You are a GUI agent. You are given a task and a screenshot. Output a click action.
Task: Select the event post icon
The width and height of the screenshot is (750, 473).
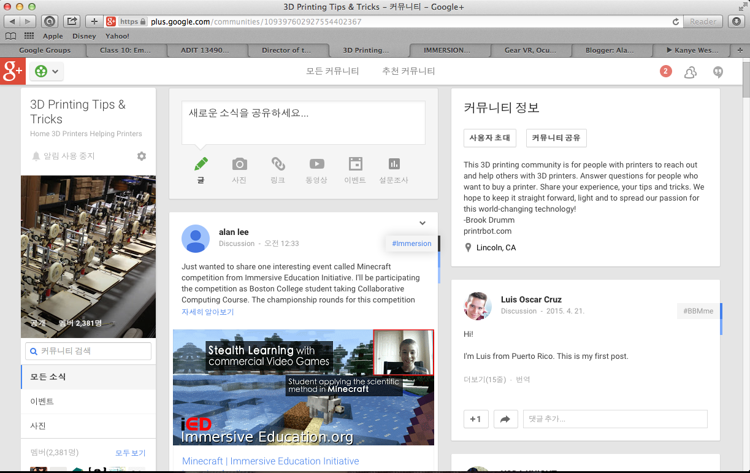click(x=355, y=164)
